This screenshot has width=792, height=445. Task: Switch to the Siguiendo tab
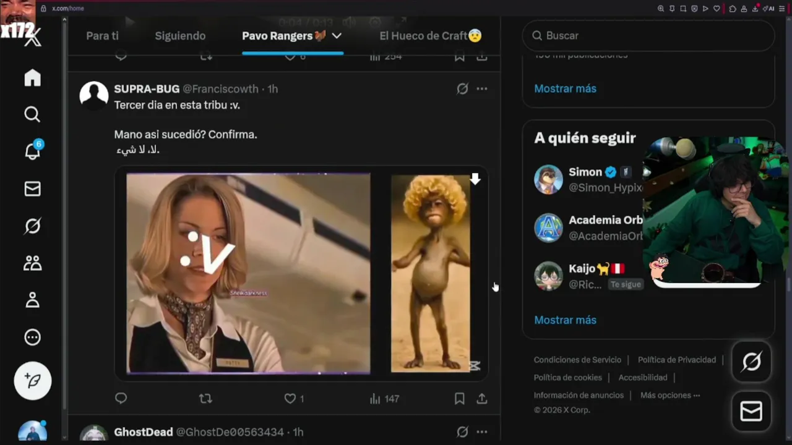point(180,36)
